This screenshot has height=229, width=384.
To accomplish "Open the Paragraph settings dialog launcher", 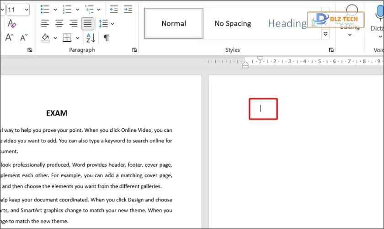I will tap(134, 50).
